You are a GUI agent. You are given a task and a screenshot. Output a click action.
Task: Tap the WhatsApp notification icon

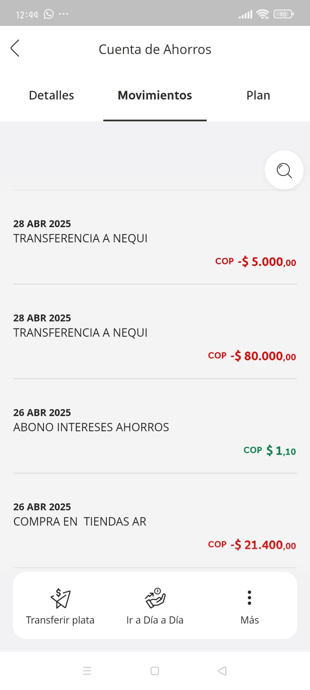click(x=49, y=14)
